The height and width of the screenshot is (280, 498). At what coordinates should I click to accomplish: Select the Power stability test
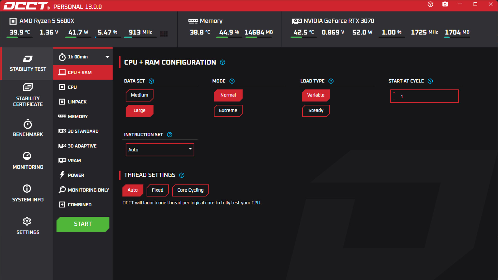[x=75, y=175]
